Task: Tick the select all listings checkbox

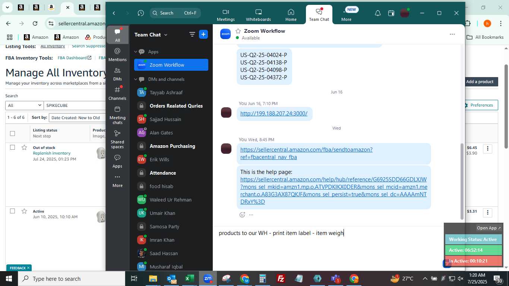Action: pos(12,133)
